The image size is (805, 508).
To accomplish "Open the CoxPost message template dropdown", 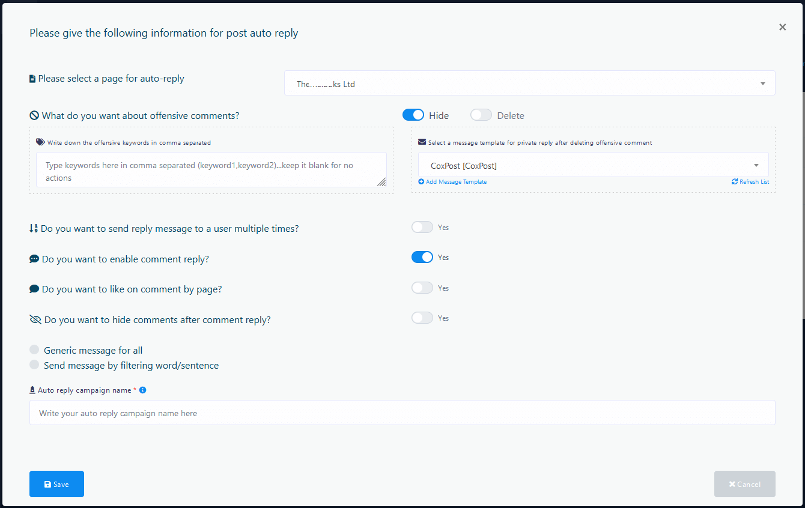I will coord(593,165).
